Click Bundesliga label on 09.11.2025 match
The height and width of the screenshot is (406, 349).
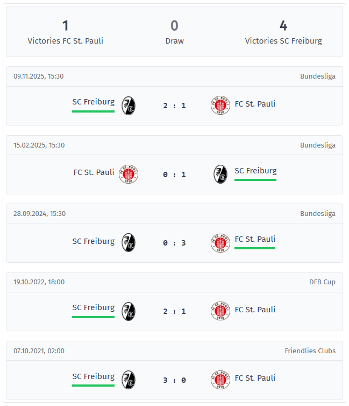point(317,76)
